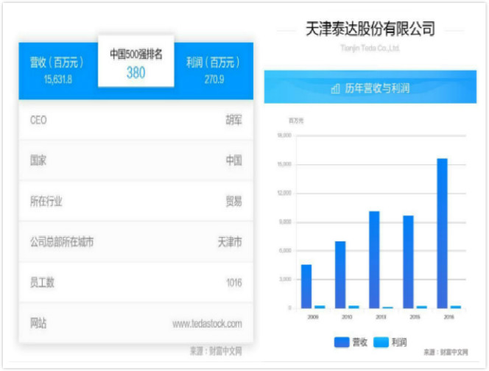
Task: Click the 公司总部所在城市 row
Action: tap(136, 241)
